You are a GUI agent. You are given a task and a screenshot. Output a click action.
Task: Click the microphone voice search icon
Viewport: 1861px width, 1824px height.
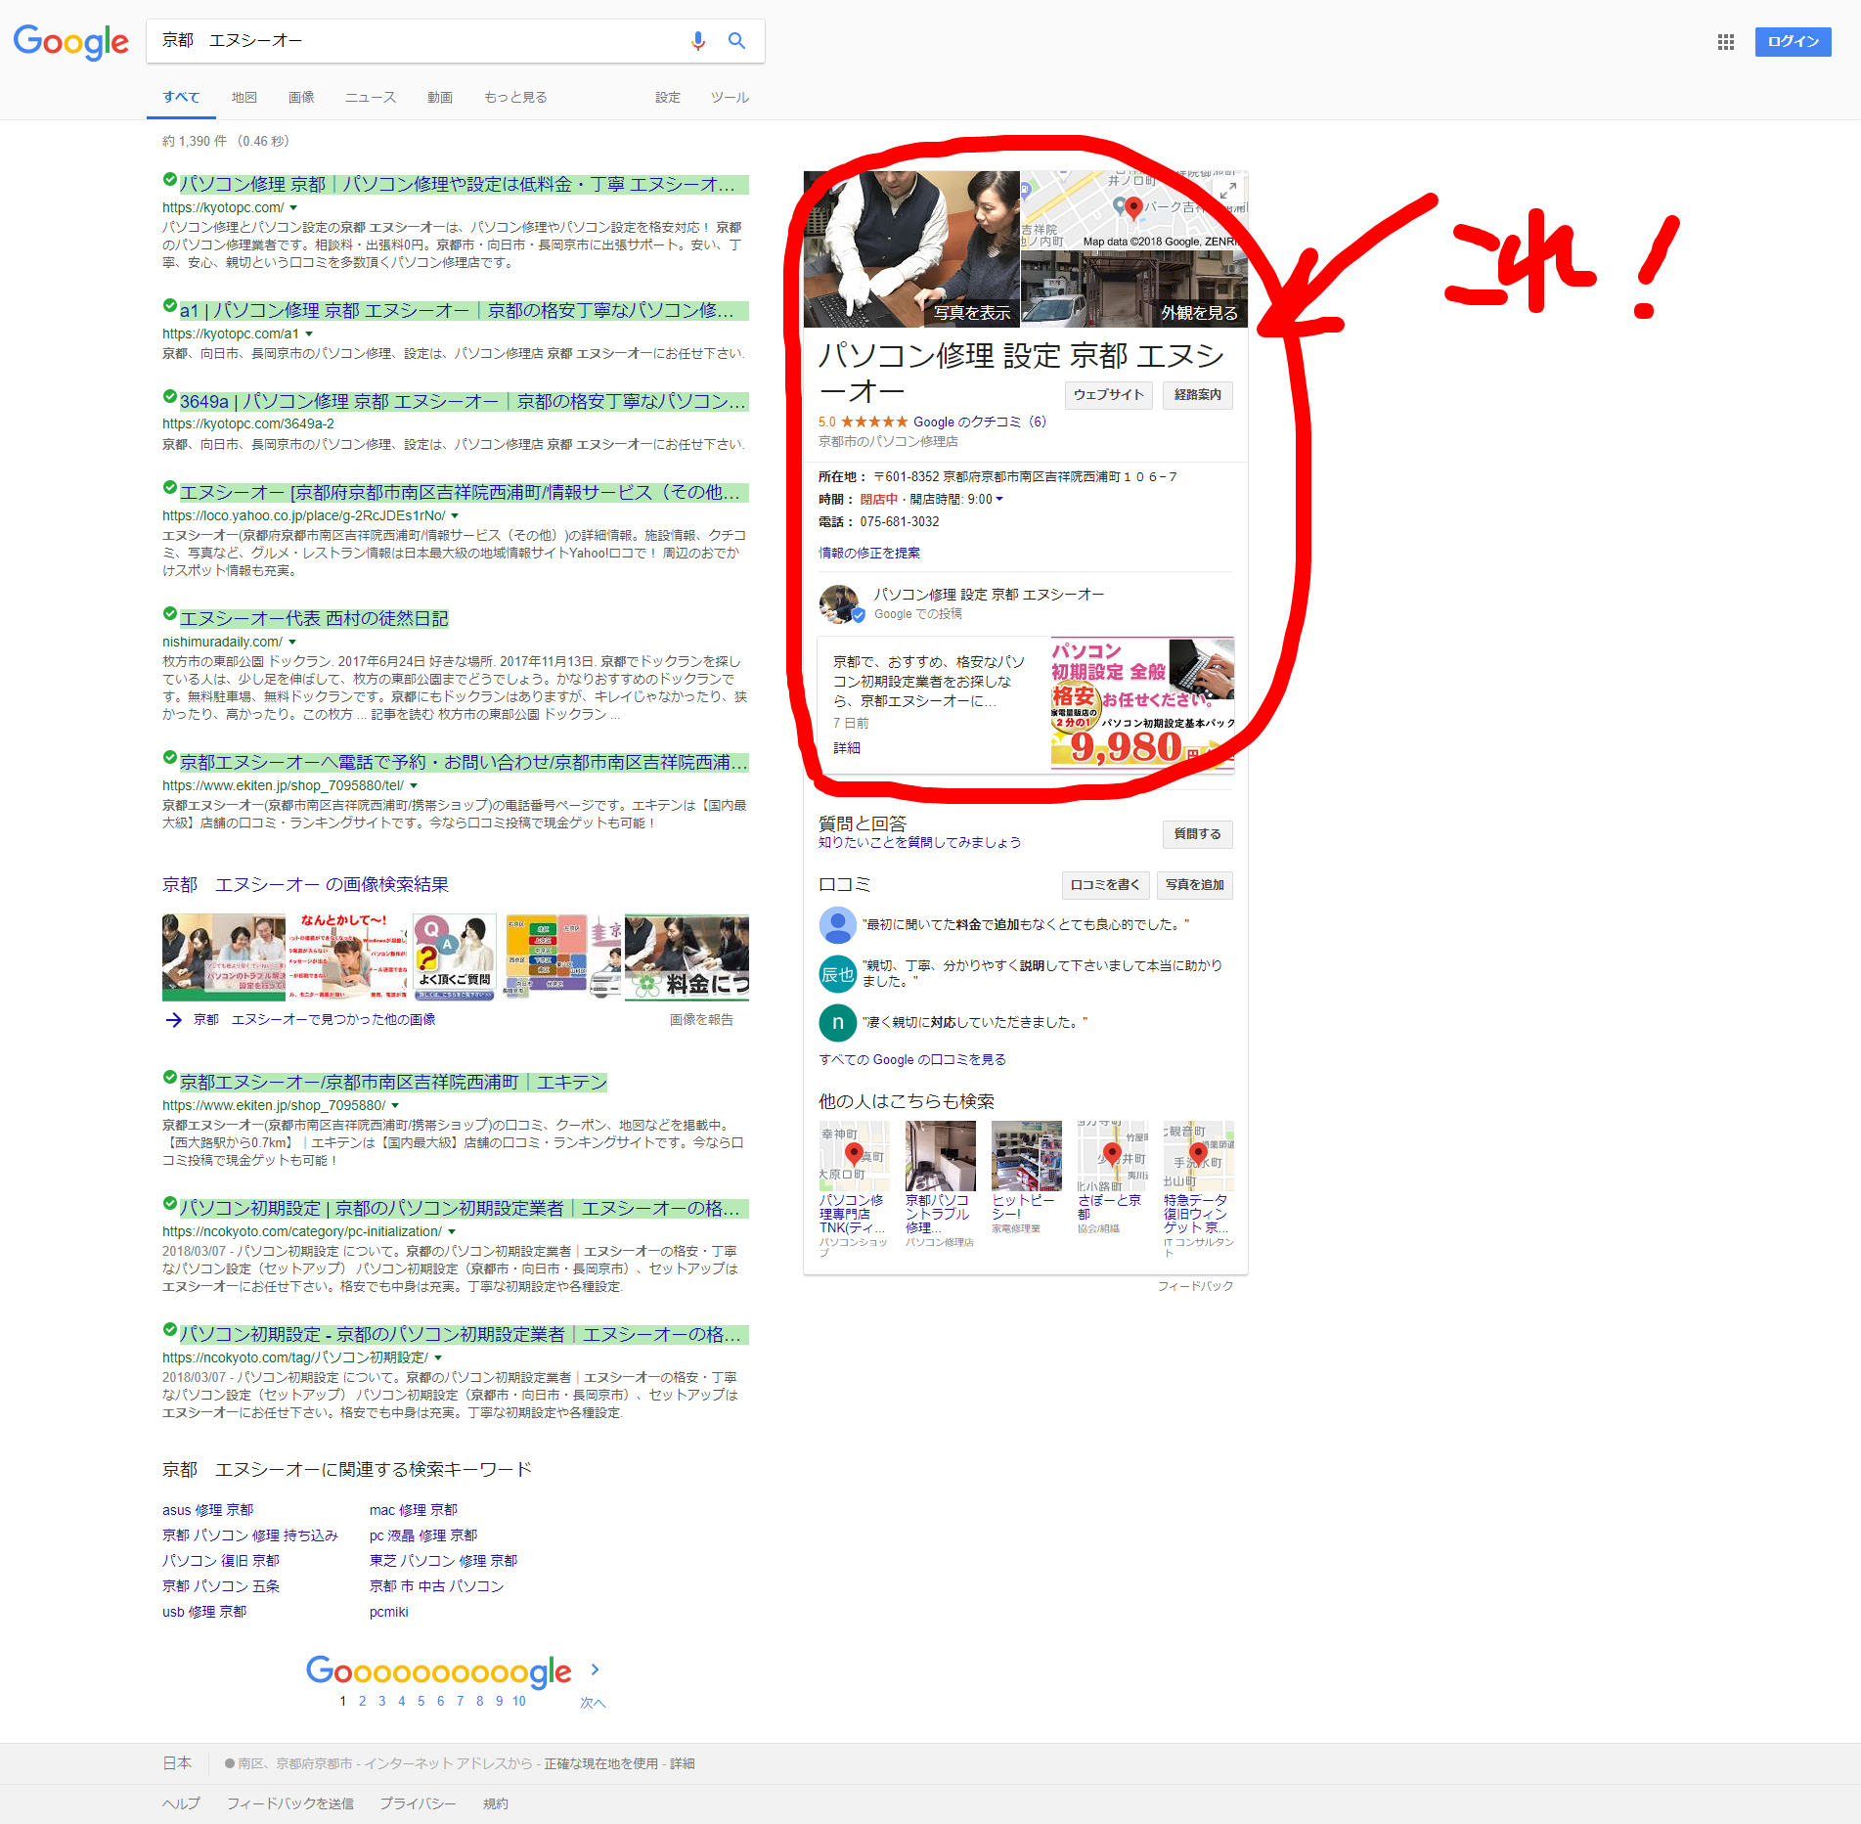pyautogui.click(x=697, y=41)
